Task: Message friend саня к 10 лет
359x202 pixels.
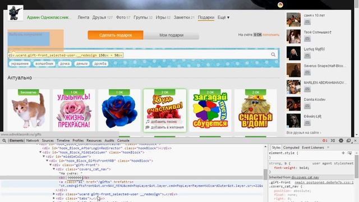Action: (x=307, y=22)
